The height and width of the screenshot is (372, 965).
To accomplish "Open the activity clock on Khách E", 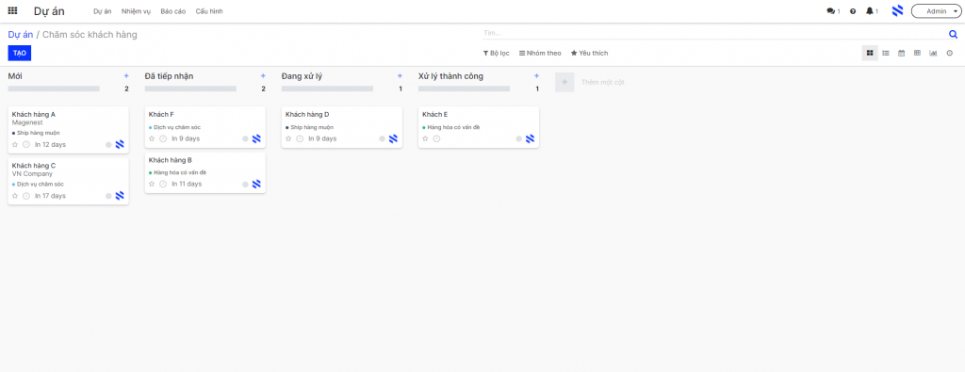I will [x=436, y=138].
